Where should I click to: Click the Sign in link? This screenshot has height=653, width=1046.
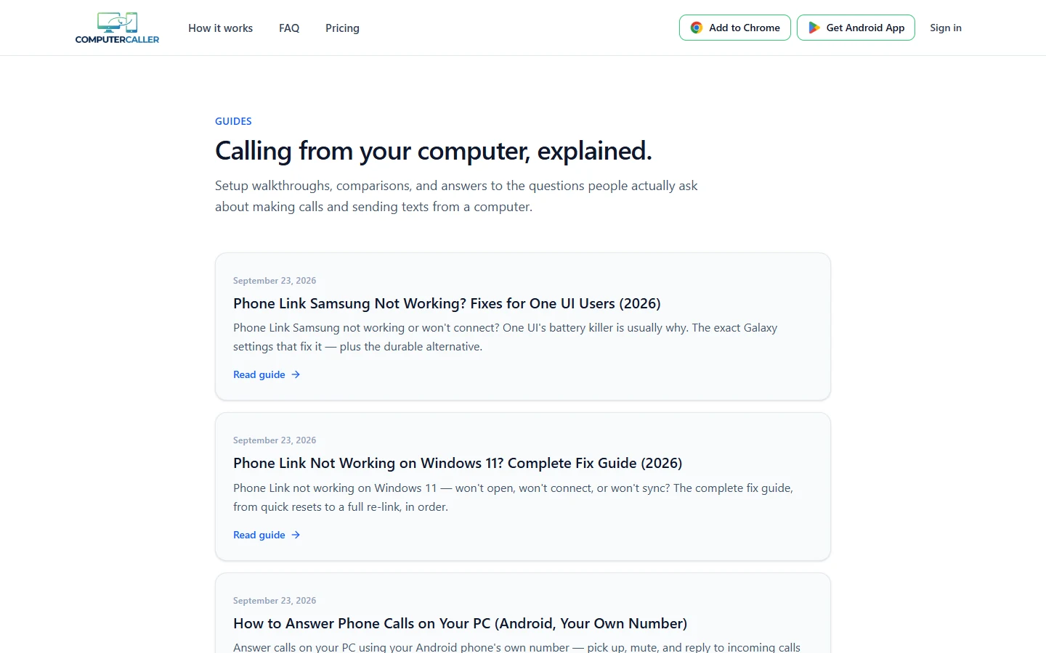946,28
